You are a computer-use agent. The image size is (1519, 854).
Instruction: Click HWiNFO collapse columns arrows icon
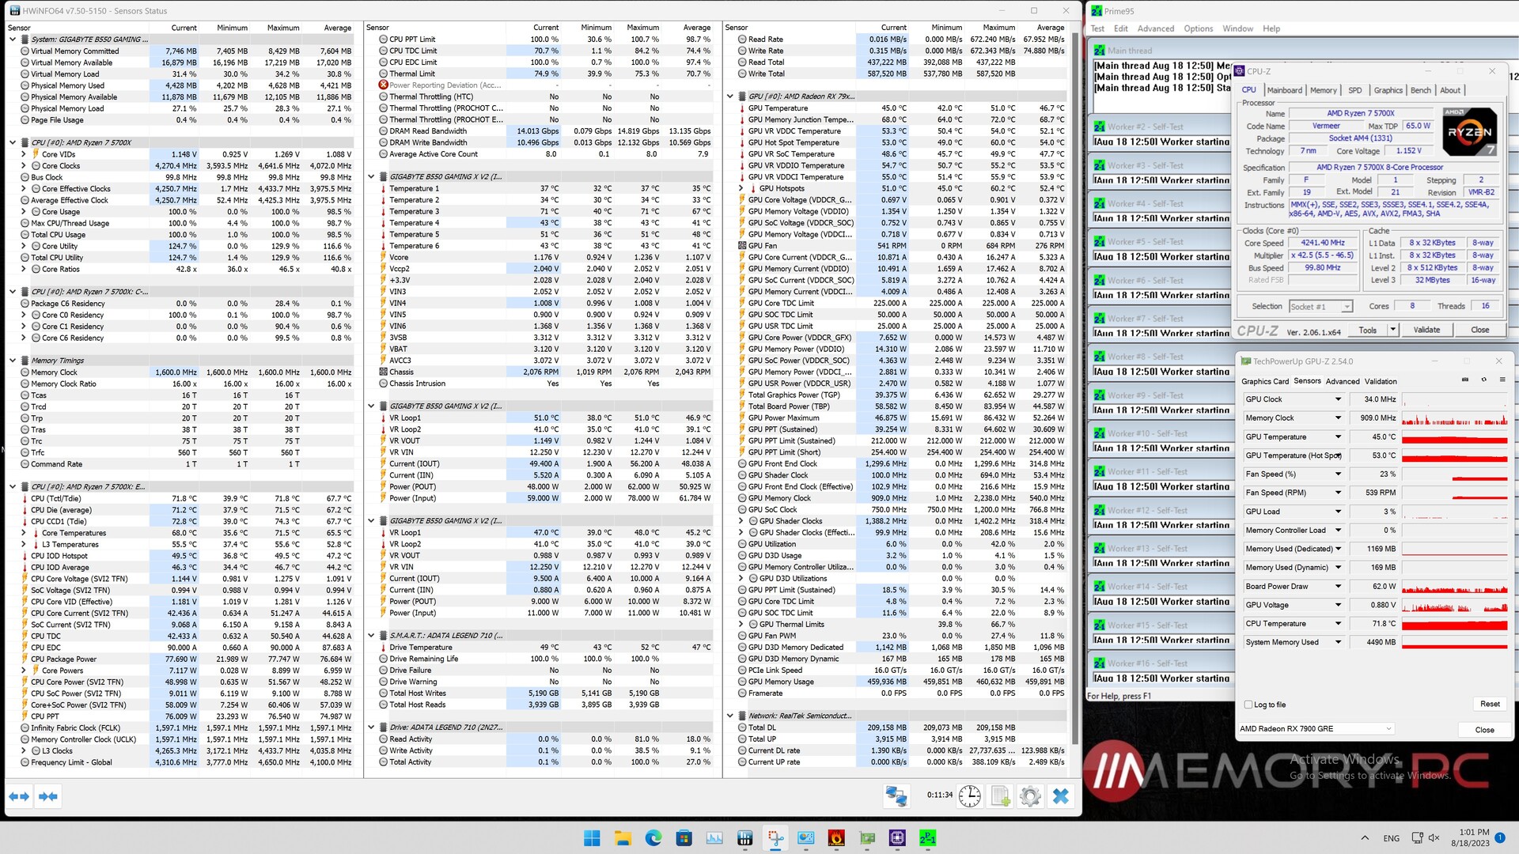[48, 796]
